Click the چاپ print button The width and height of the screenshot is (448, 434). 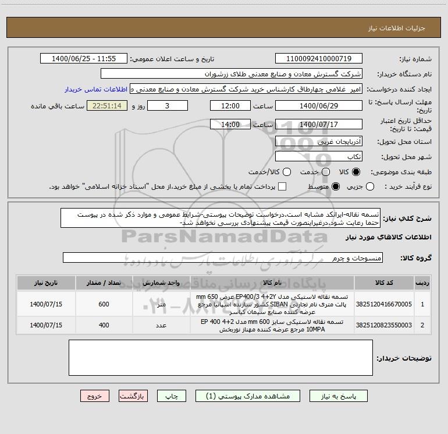click(x=172, y=396)
